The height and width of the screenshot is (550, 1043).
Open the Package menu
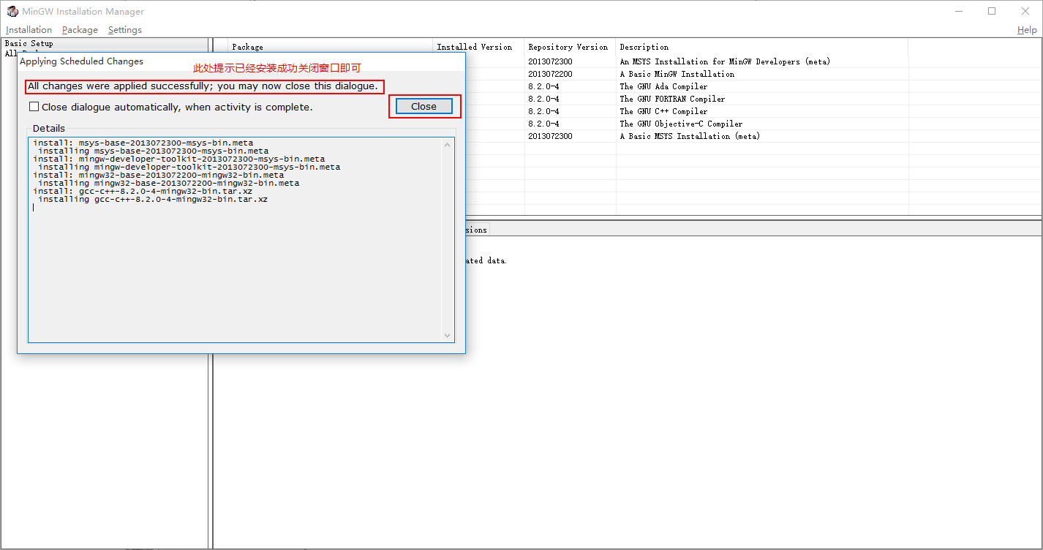click(80, 30)
